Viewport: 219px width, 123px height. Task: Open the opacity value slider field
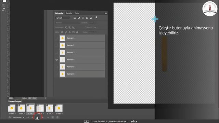click(x=91, y=23)
